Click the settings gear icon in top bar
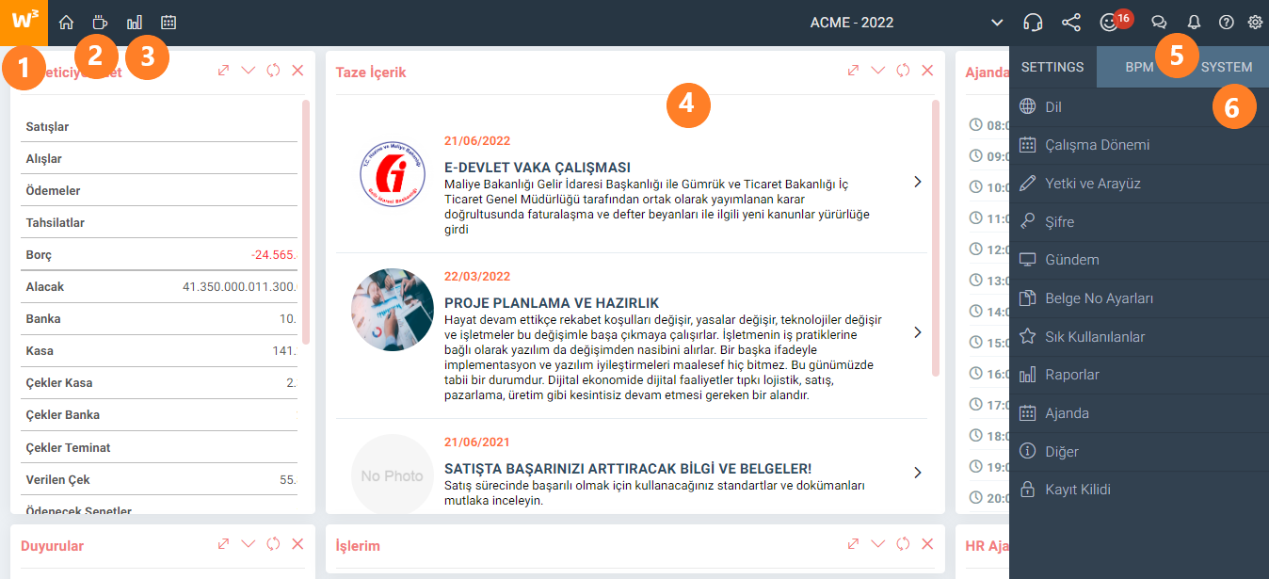The height and width of the screenshot is (579, 1269). tap(1255, 23)
